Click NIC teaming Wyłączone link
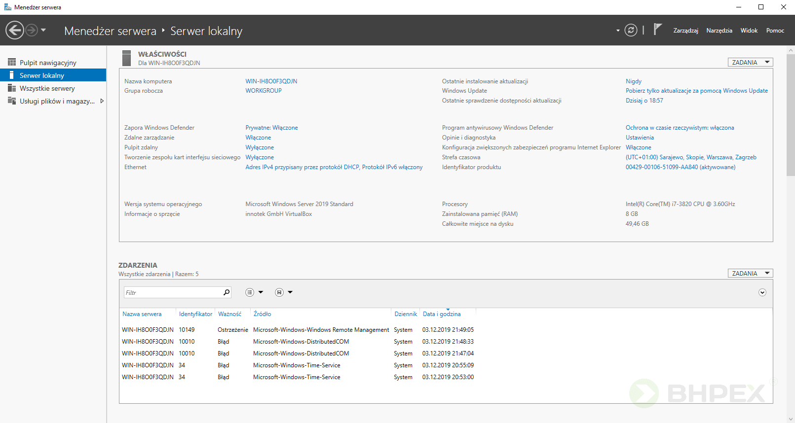Screen dimensions: 795x423 pos(260,157)
